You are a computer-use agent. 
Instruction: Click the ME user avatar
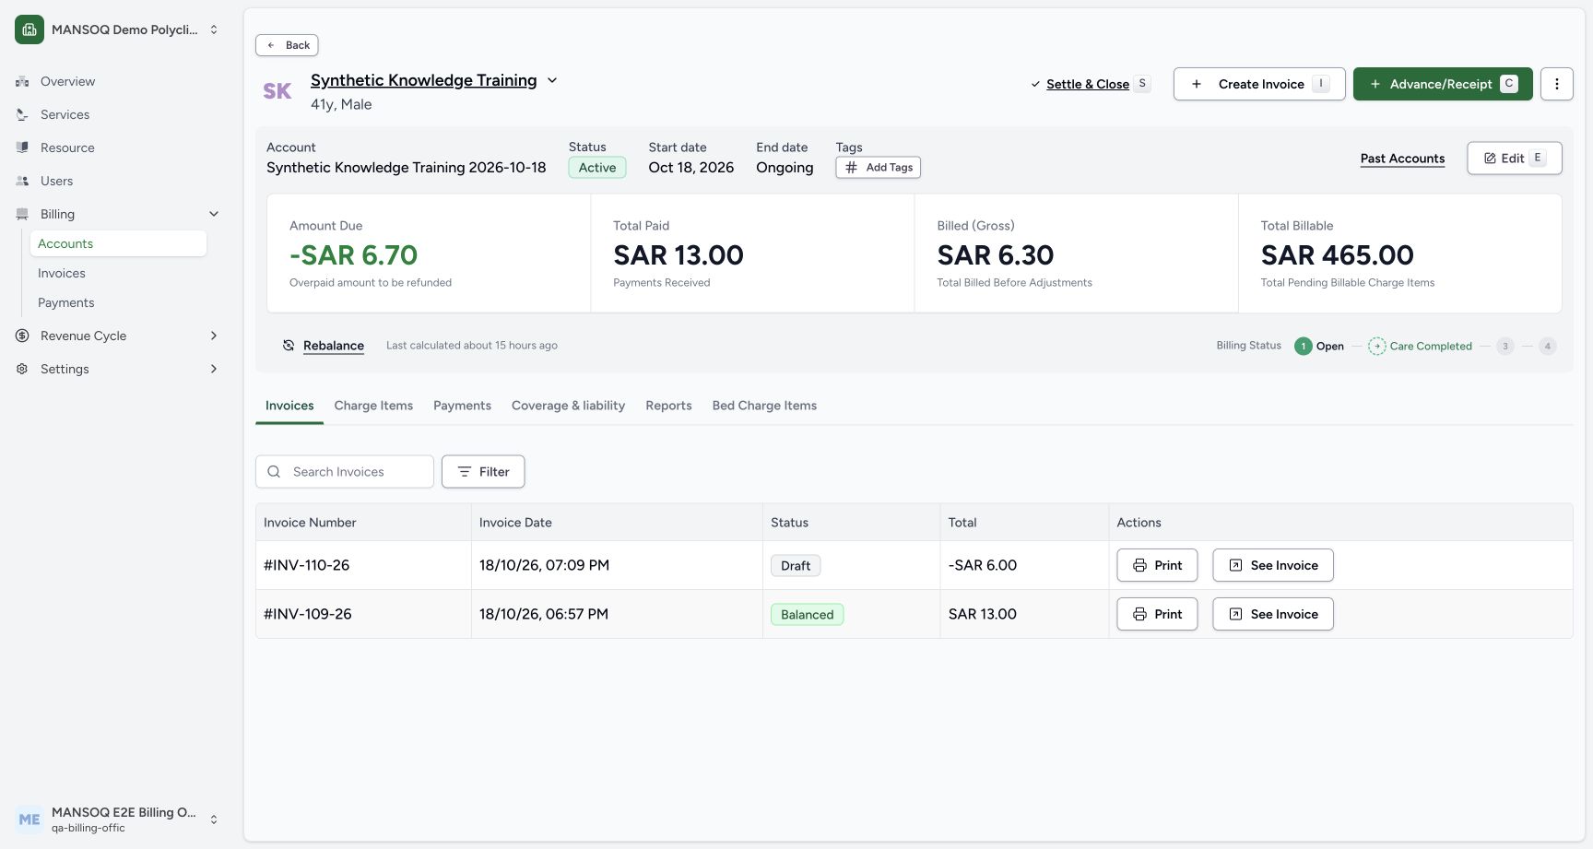pyautogui.click(x=29, y=820)
